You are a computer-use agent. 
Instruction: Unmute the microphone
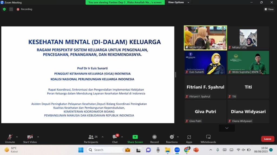(10, 139)
